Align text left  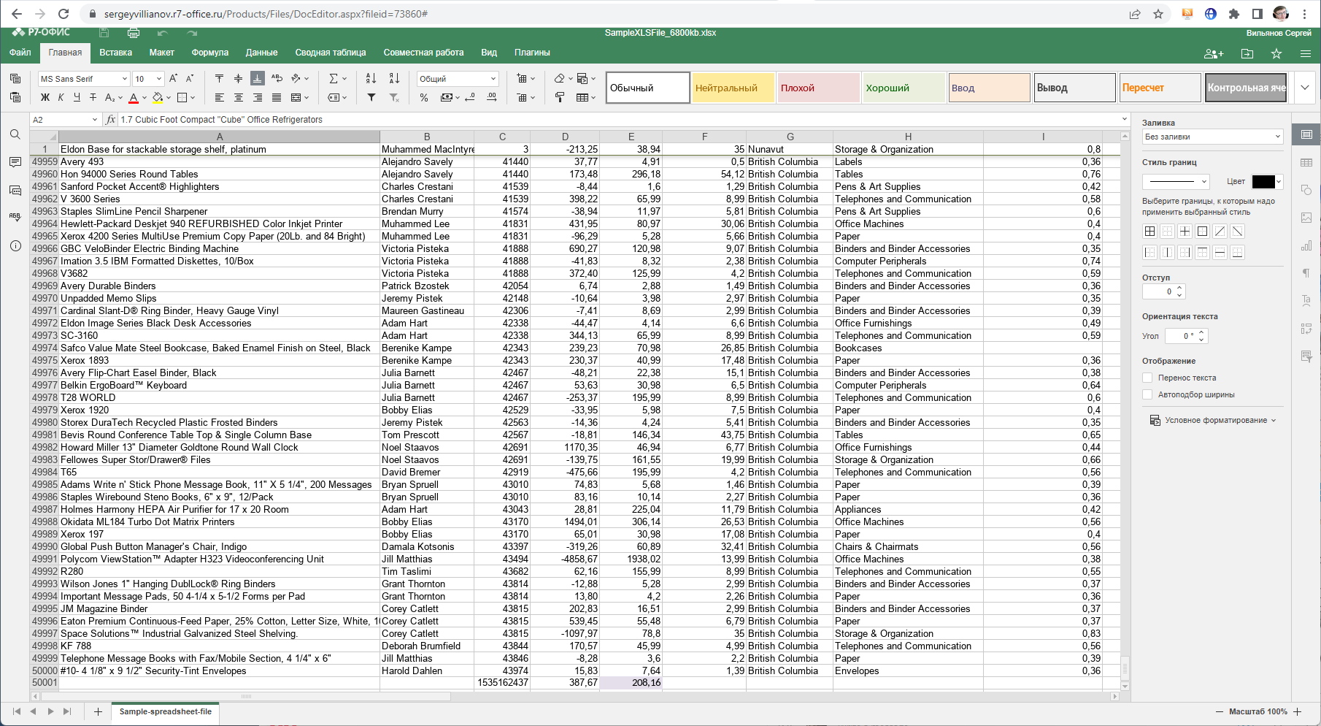coord(219,97)
